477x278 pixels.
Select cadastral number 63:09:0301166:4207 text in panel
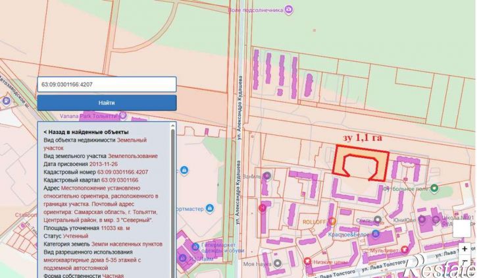(122, 172)
